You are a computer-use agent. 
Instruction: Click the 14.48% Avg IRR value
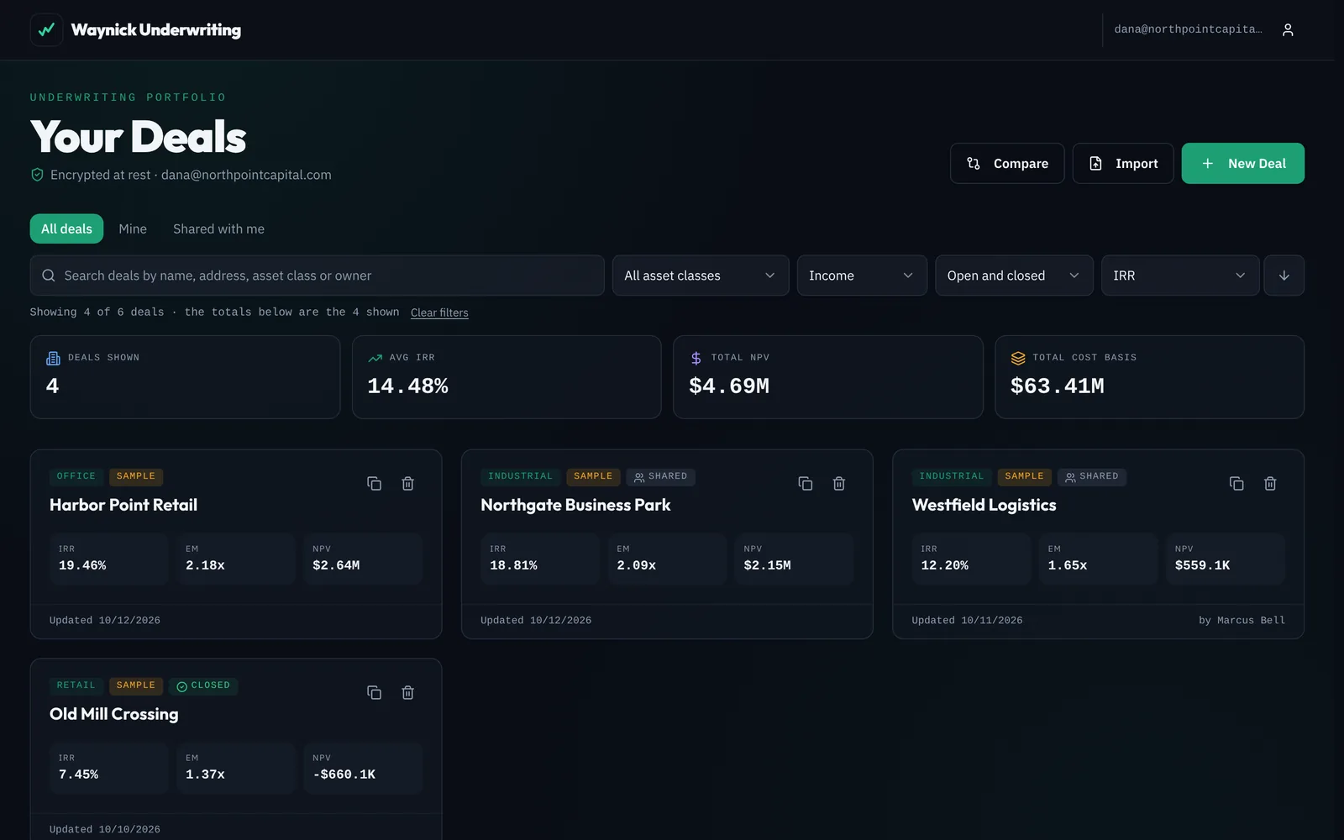(408, 386)
